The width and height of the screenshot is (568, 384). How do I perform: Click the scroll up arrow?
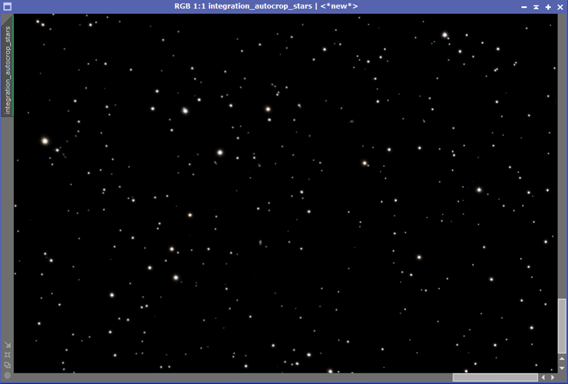(x=562, y=359)
